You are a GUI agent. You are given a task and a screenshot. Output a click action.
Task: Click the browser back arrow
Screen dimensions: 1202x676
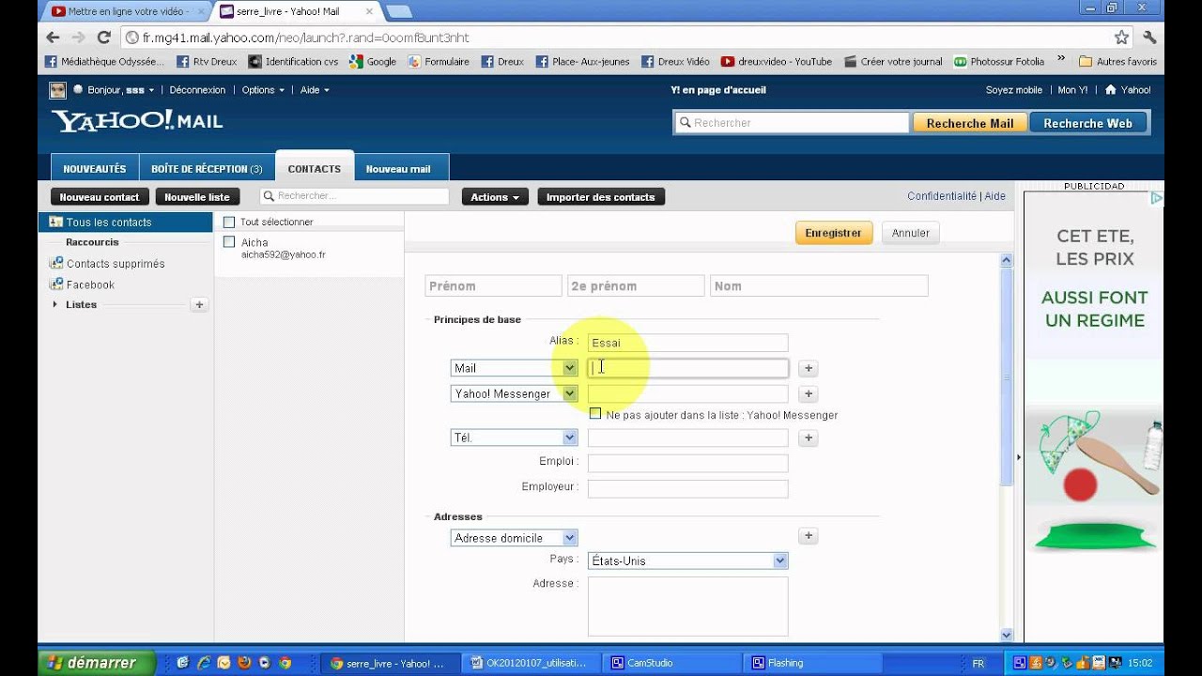[x=53, y=38]
